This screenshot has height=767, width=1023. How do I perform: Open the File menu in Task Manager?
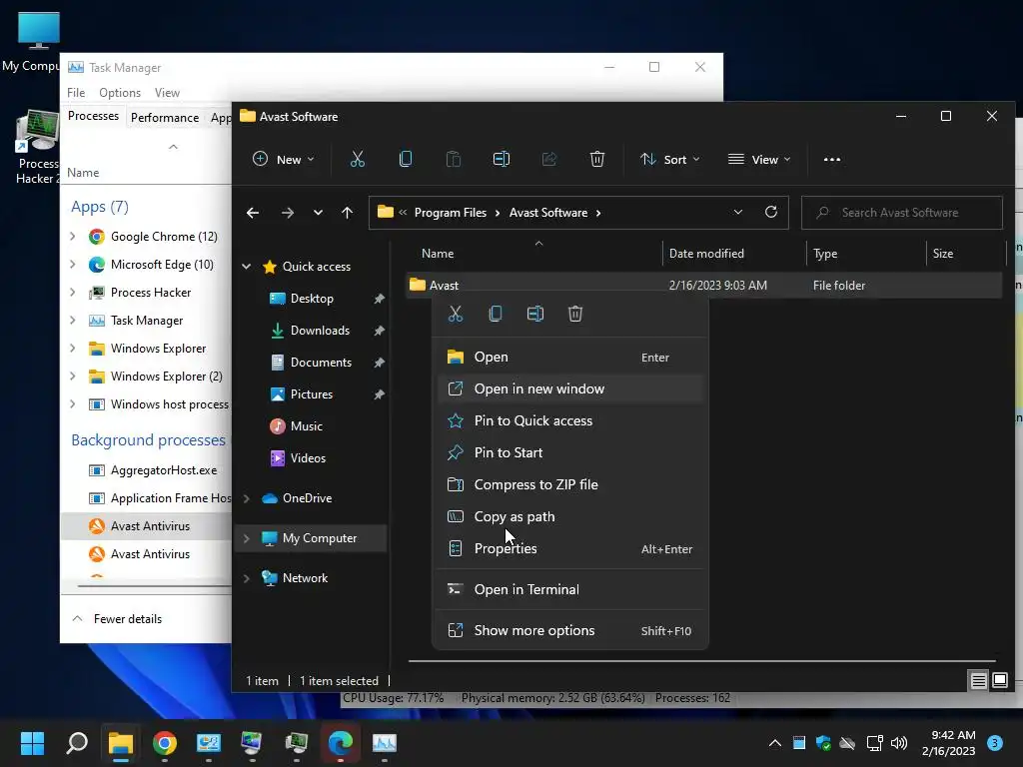pyautogui.click(x=76, y=93)
